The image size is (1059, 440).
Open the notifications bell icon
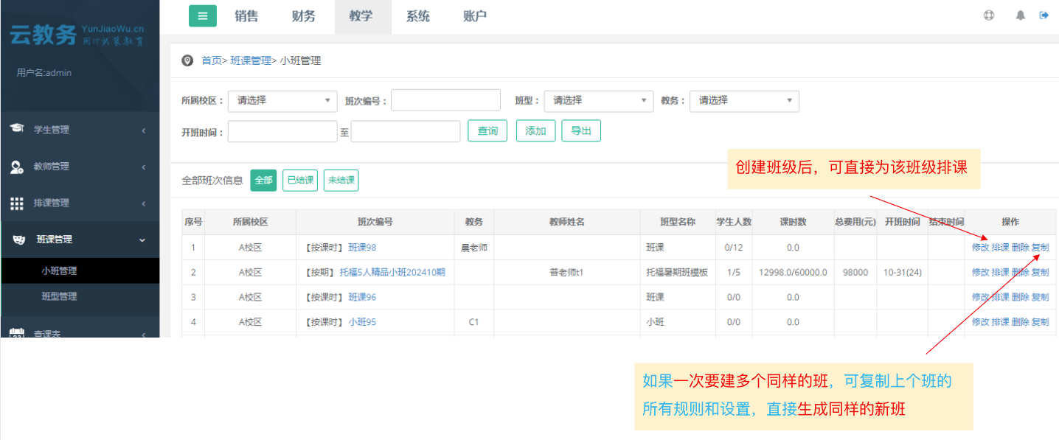coord(1021,15)
